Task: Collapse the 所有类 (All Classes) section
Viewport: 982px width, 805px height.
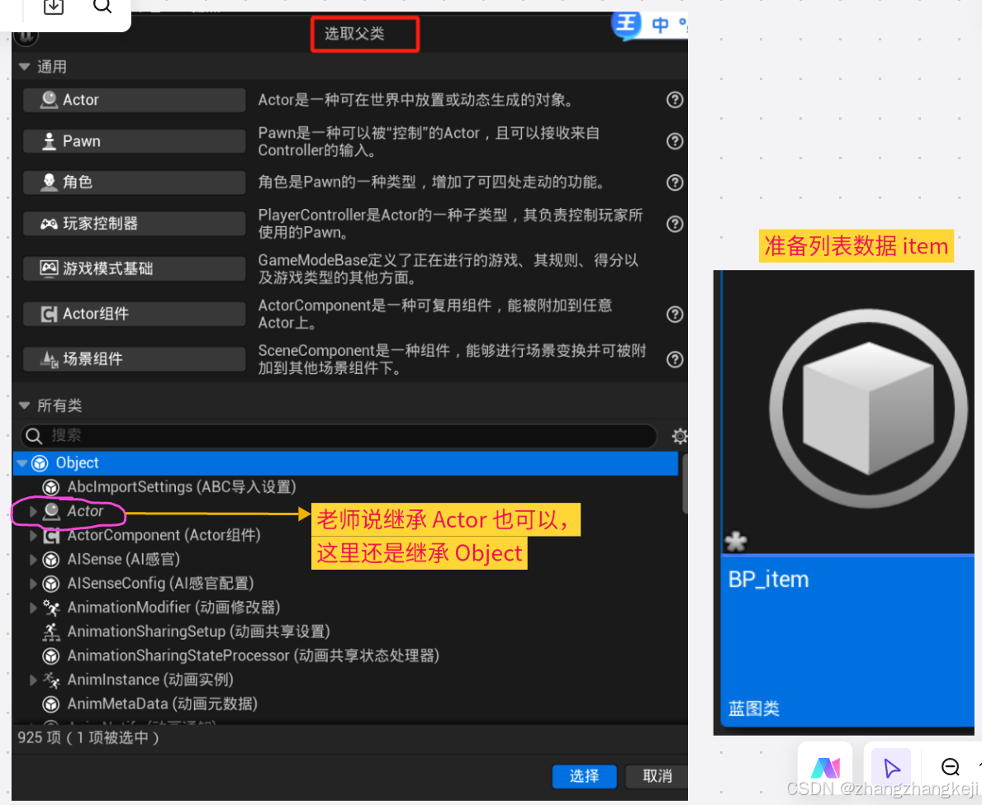Action: [24, 405]
